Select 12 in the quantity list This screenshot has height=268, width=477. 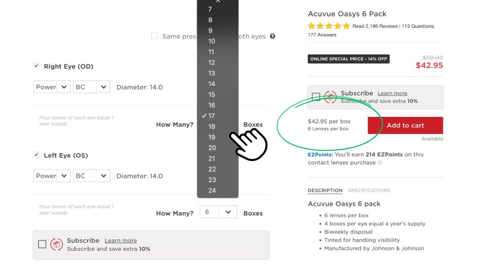pos(211,62)
